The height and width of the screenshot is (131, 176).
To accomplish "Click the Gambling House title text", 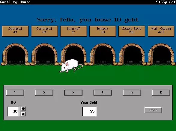I will click(x=15, y=2).
